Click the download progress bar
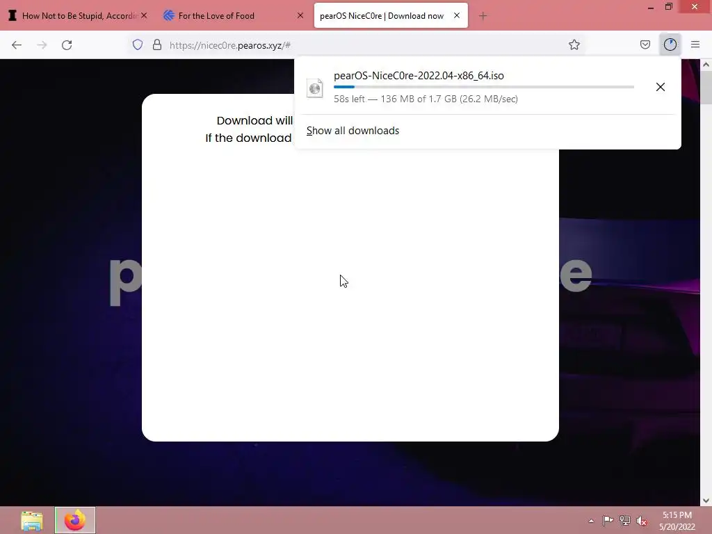The height and width of the screenshot is (534, 712). click(484, 87)
